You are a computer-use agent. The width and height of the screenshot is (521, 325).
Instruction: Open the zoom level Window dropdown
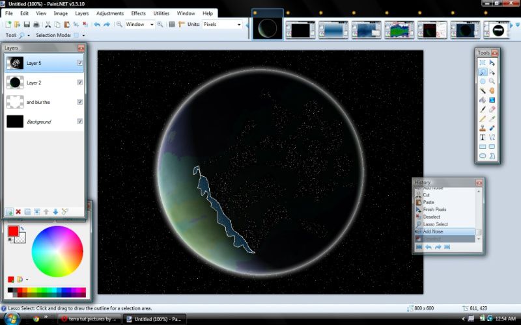coord(152,25)
